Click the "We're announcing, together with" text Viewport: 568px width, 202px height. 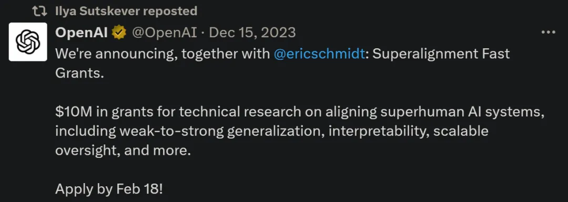[163, 54]
